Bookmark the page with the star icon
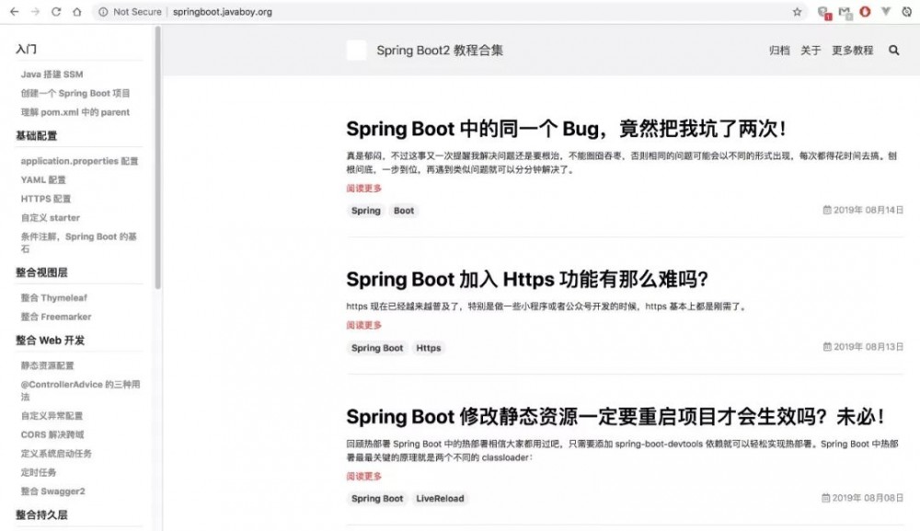Image resolution: width=920 pixels, height=531 pixels. pyautogui.click(x=797, y=12)
